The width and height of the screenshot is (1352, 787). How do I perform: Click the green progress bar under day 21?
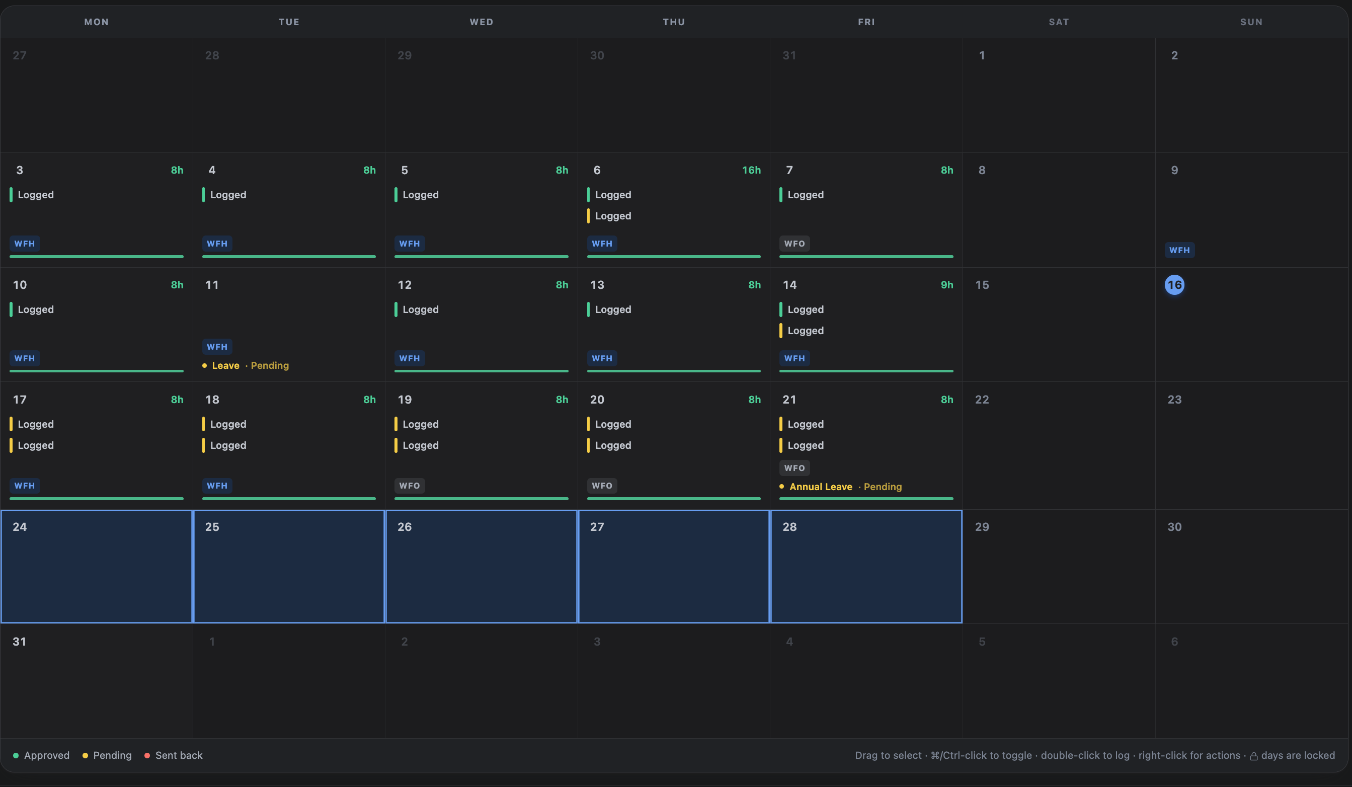(x=866, y=498)
